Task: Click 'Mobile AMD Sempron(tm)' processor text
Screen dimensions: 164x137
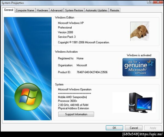Action: pos(72,97)
